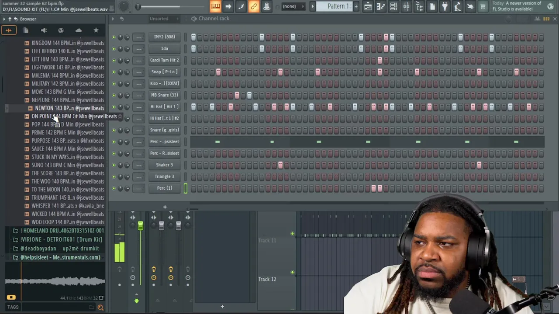Click the Browser panel title

[28, 19]
